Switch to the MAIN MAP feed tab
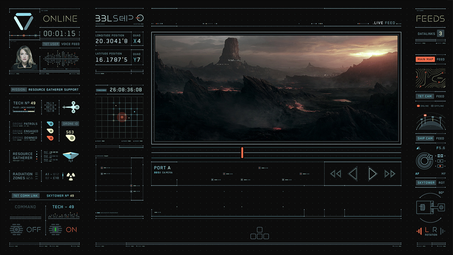This screenshot has width=453, height=255. pos(425,59)
